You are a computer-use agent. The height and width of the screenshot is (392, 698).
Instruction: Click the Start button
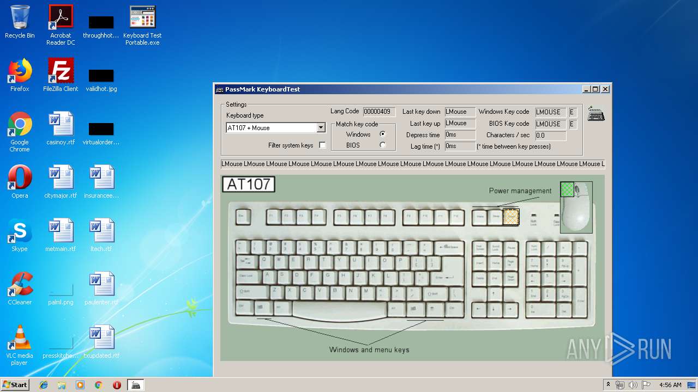(15, 384)
